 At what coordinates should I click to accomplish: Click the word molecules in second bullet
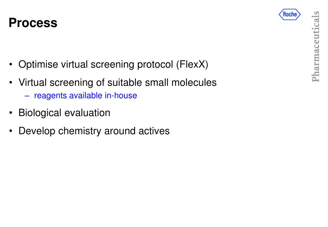194,82
